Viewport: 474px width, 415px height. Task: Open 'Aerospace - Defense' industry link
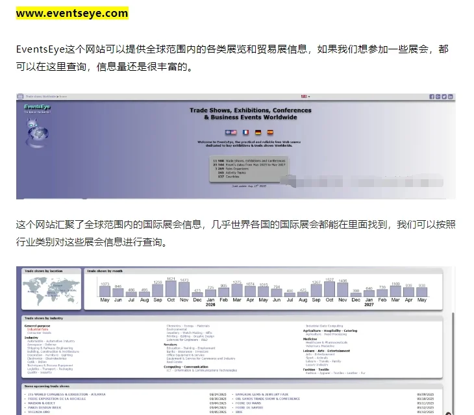pos(42,345)
